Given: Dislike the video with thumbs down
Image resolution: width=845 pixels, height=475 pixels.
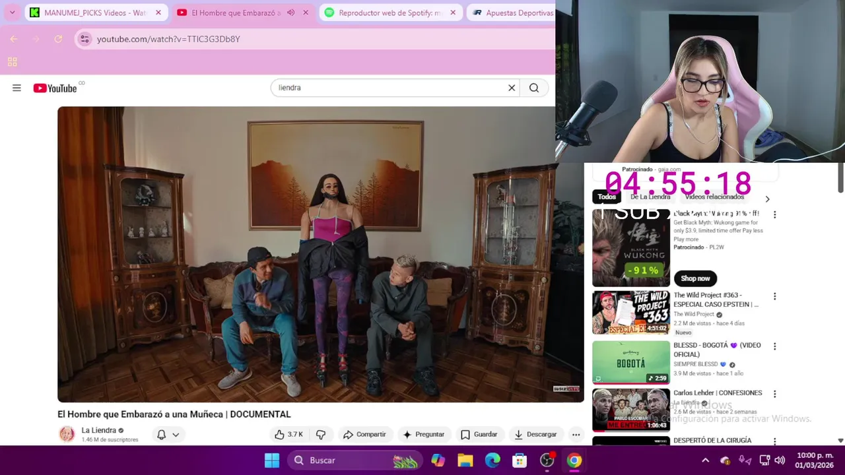Looking at the screenshot, I should tap(321, 434).
